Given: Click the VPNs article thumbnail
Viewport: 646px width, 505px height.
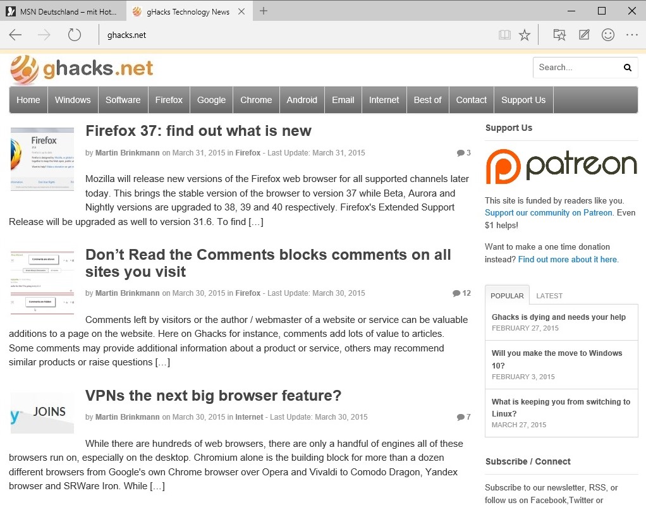Looking at the screenshot, I should (x=42, y=413).
